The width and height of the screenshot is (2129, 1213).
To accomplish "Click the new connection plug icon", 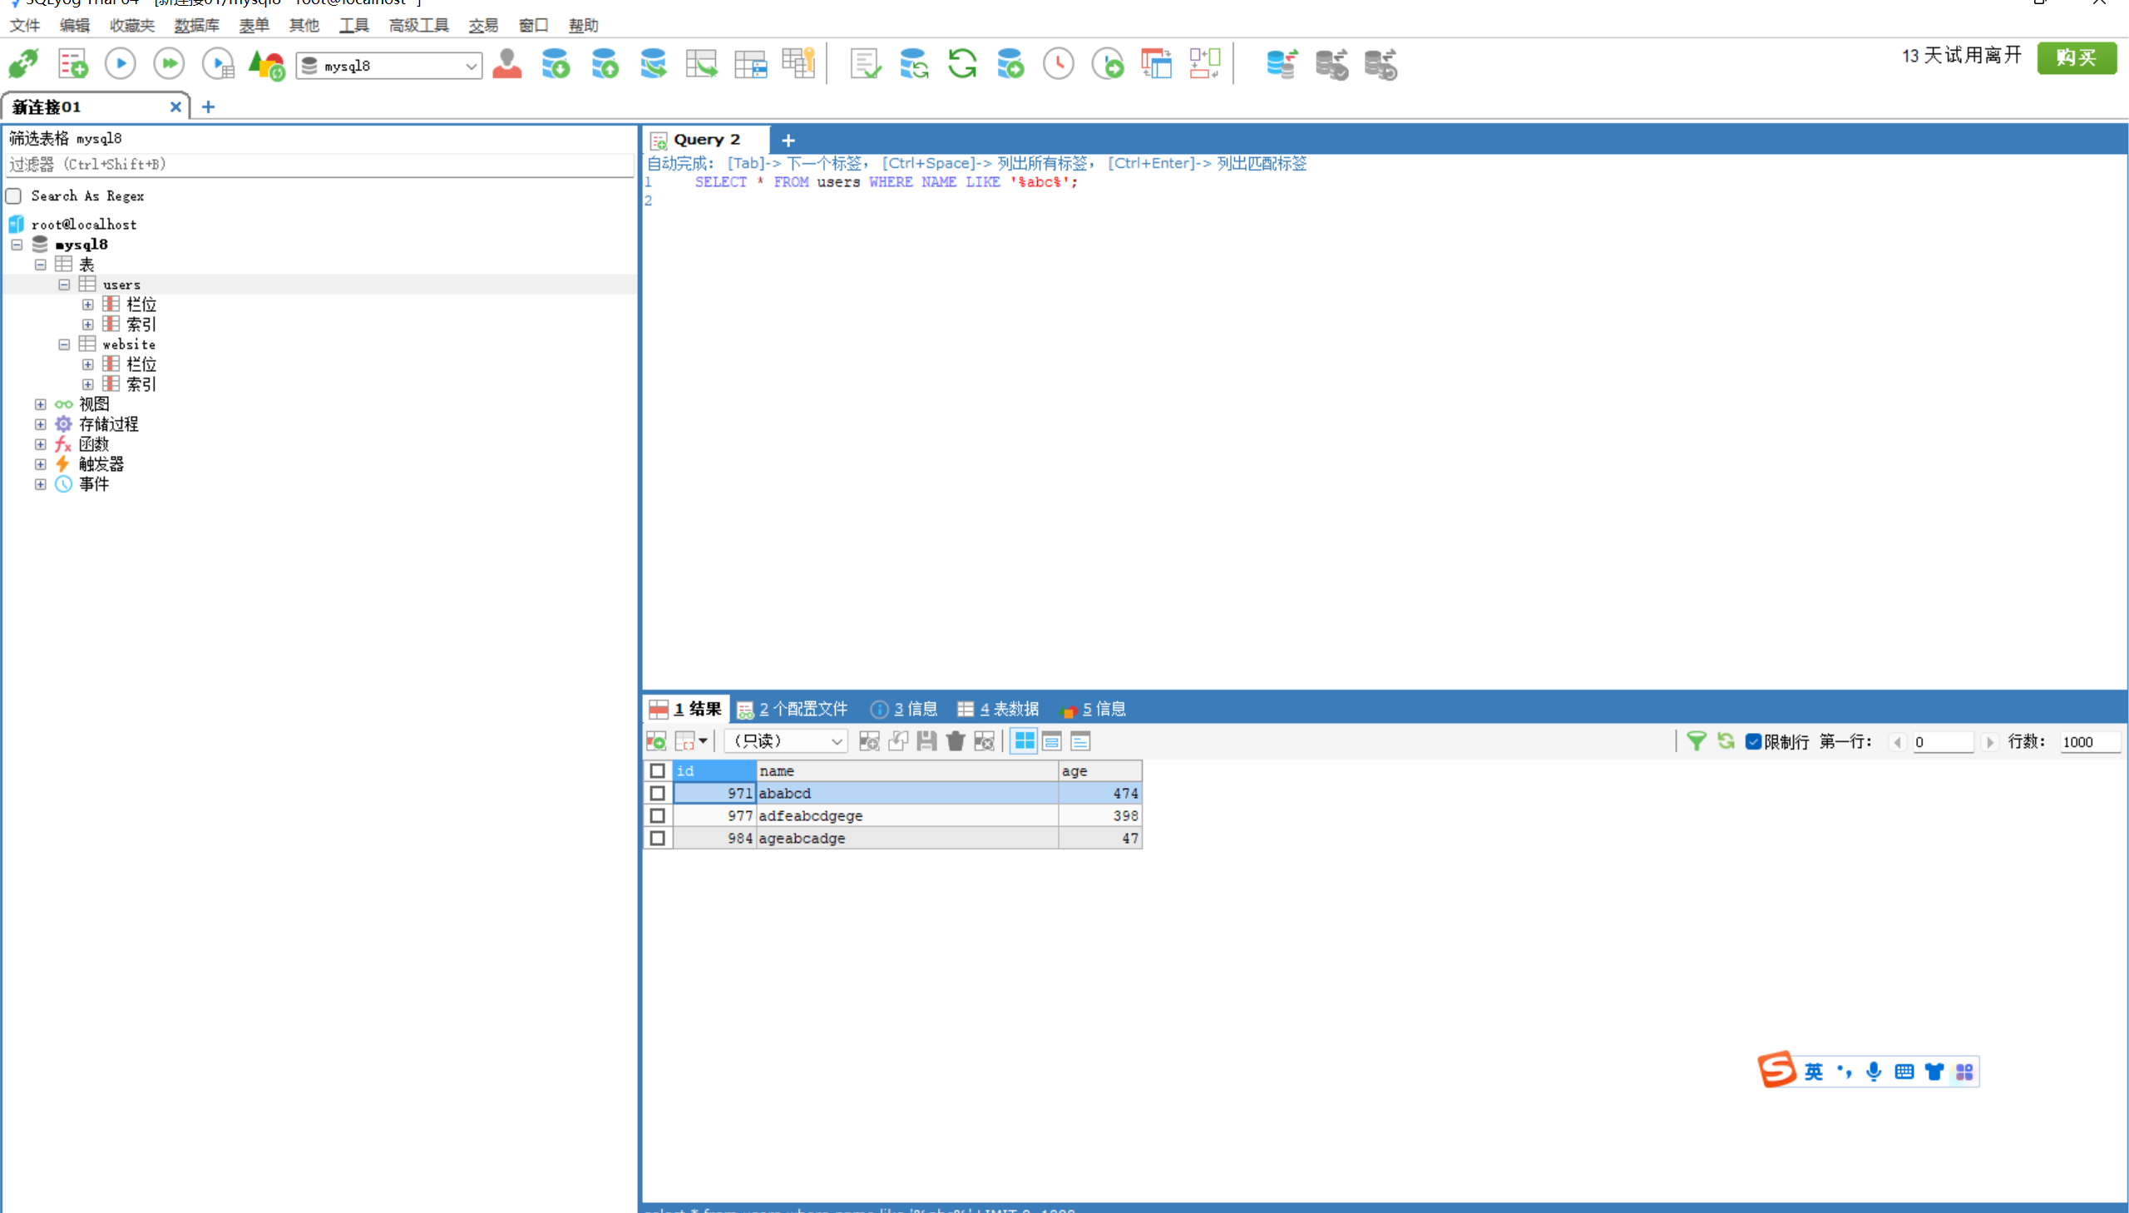I will 23,63.
